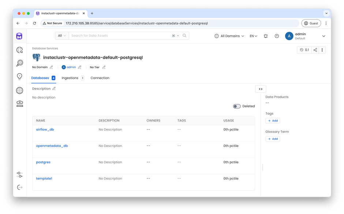Expand browser tab search chevron
The image size is (344, 214).
coord(326,14)
